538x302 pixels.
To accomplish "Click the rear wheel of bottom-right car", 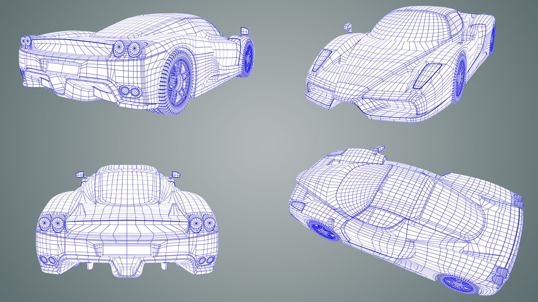I will [x=458, y=284].
